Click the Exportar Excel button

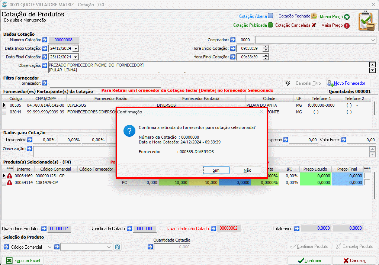coord(23,261)
